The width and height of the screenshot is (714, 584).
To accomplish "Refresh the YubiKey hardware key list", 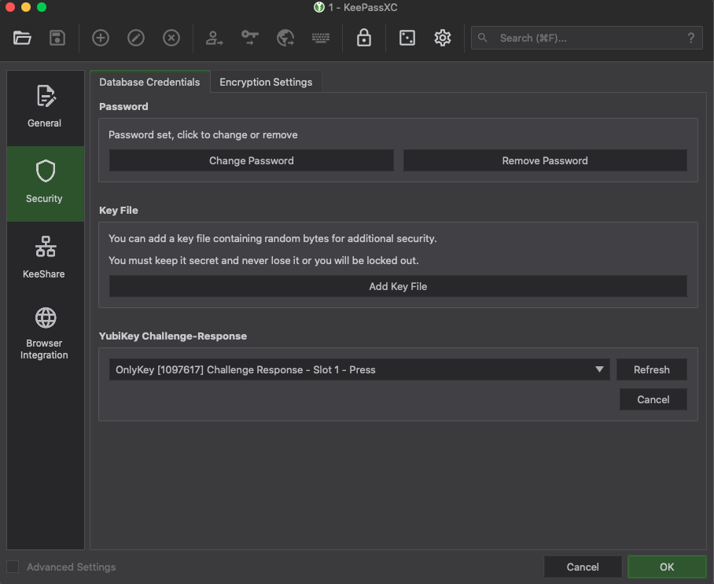I will click(652, 369).
